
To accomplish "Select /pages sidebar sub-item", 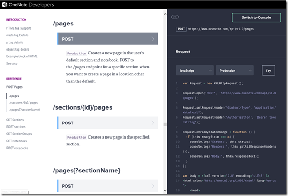I will tap(14, 96).
